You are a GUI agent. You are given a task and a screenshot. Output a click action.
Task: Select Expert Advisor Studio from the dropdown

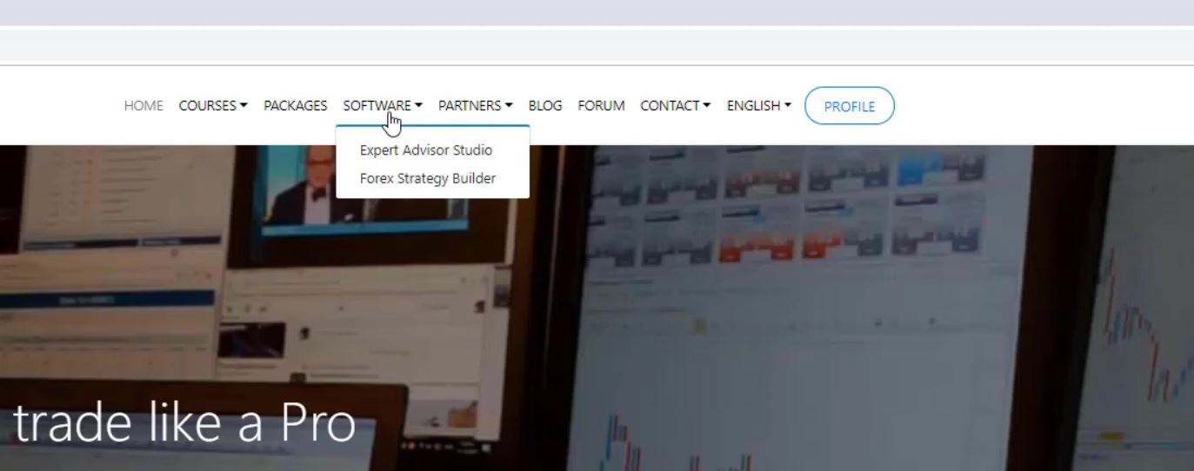click(x=426, y=150)
